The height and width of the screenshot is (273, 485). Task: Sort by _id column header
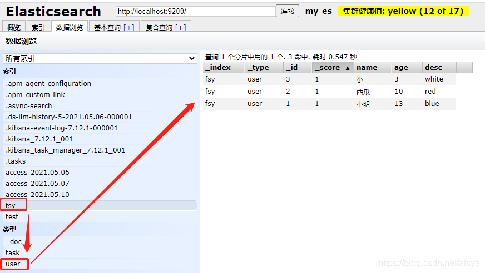click(297, 67)
